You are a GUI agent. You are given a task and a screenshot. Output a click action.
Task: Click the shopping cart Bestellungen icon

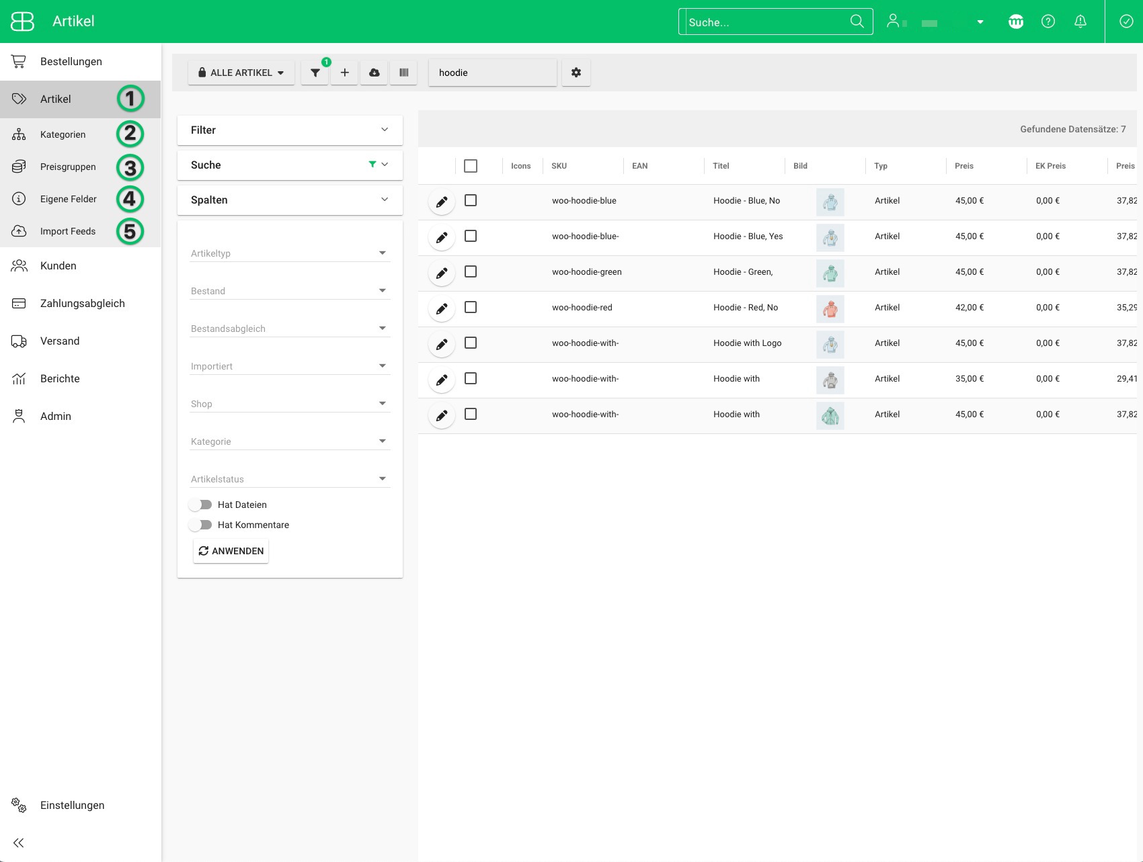[19, 61]
